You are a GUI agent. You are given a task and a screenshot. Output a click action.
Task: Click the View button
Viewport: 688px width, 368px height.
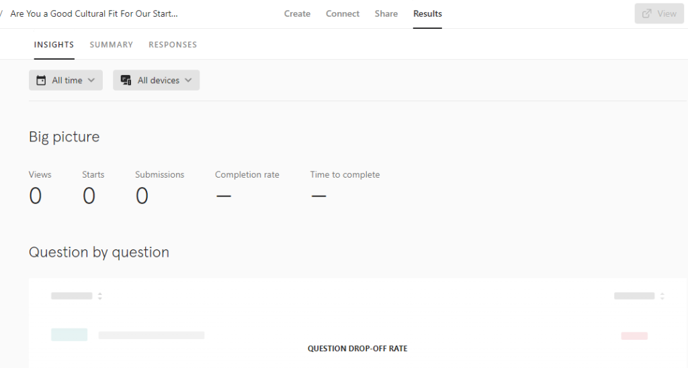pos(659,13)
